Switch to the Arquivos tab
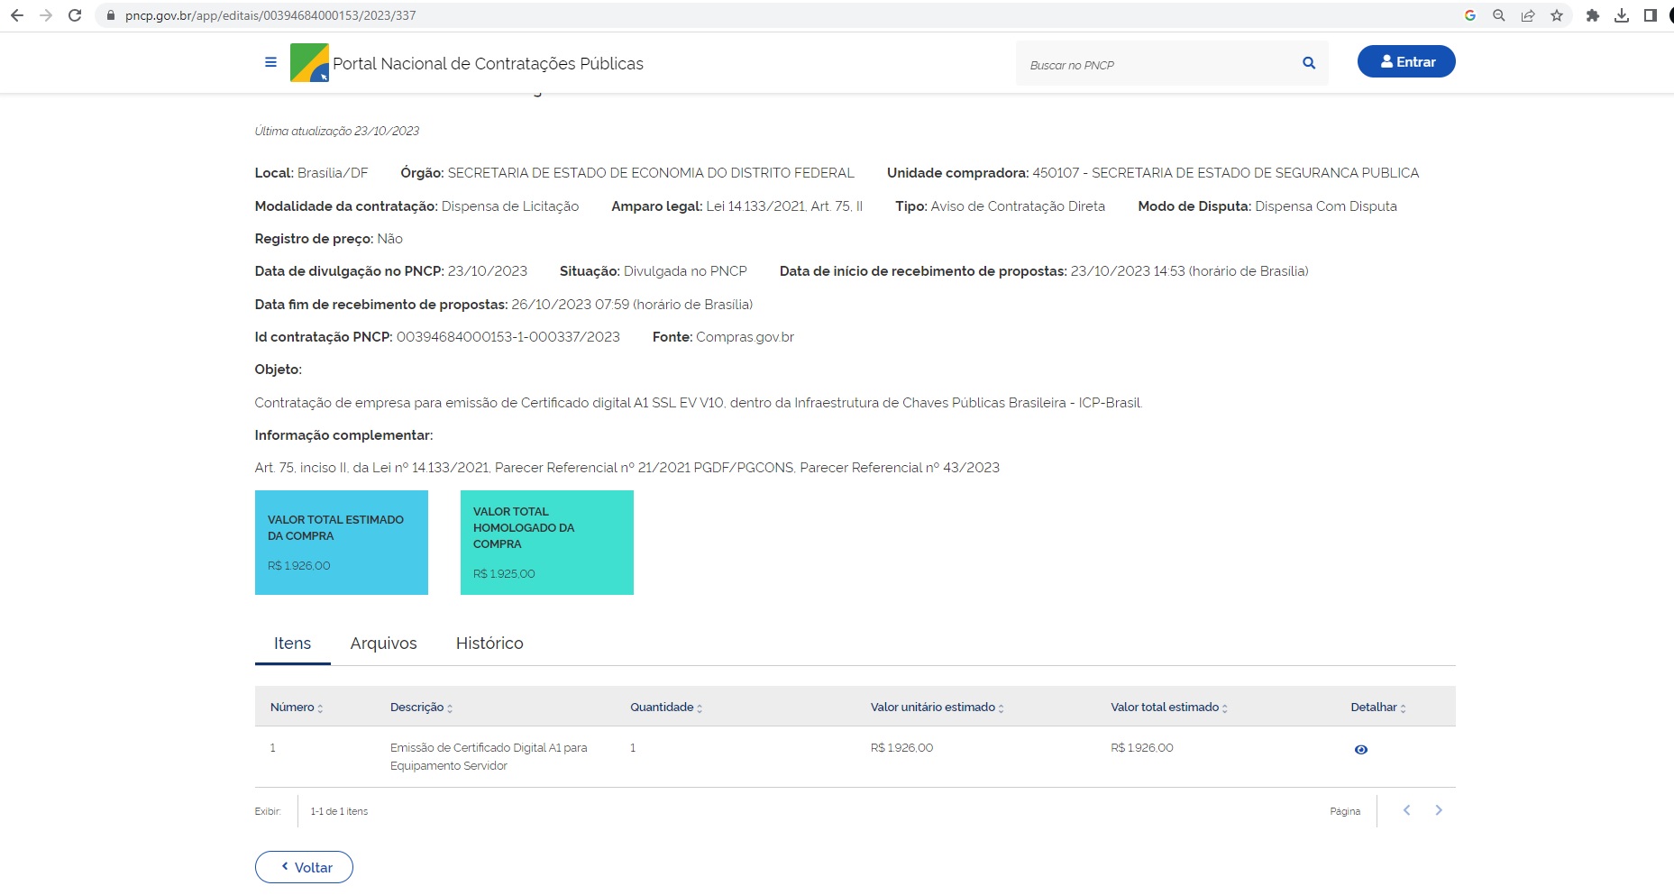 (x=383, y=644)
